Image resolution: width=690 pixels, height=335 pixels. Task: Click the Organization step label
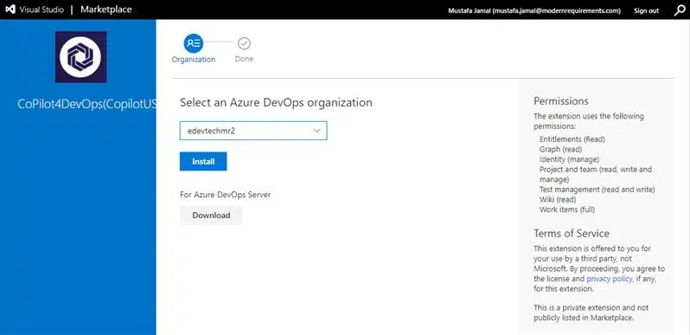193,60
